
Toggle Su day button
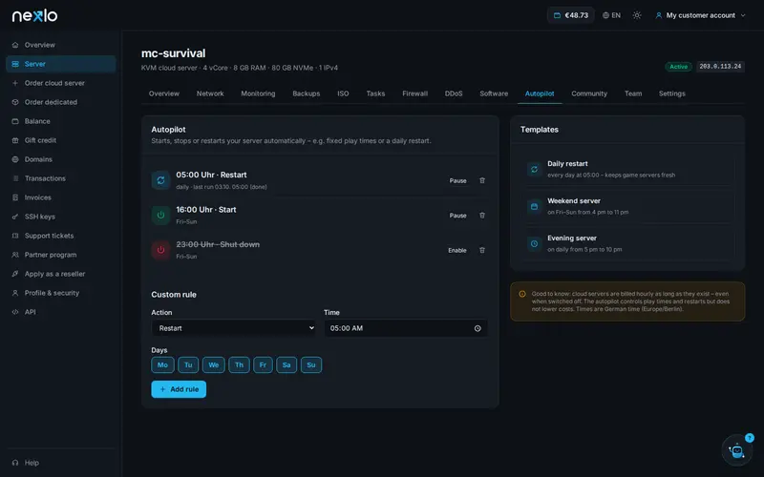(x=311, y=365)
